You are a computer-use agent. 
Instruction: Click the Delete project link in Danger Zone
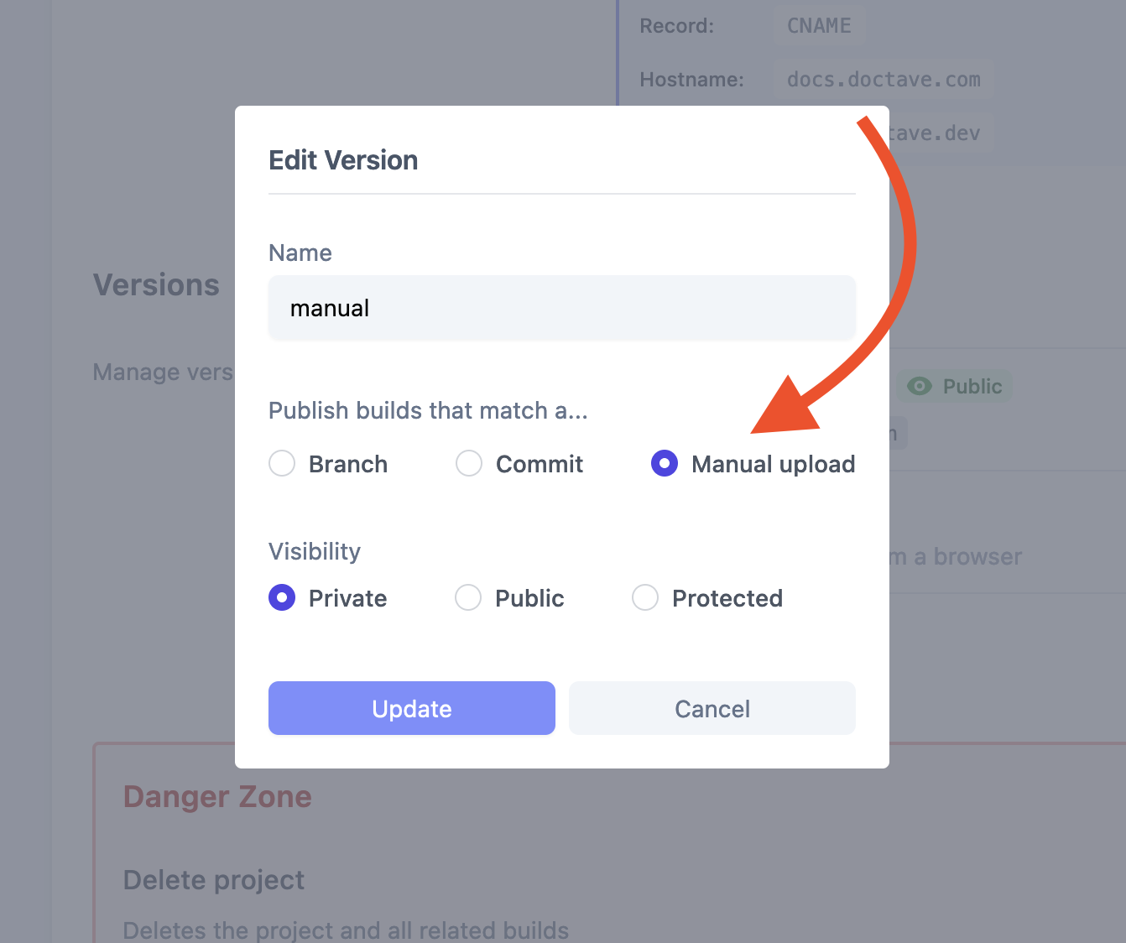[x=214, y=879]
